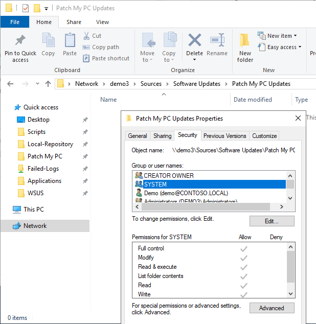Click pin icon next to Desktop
Viewport: 316px width, 324px height.
point(85,120)
